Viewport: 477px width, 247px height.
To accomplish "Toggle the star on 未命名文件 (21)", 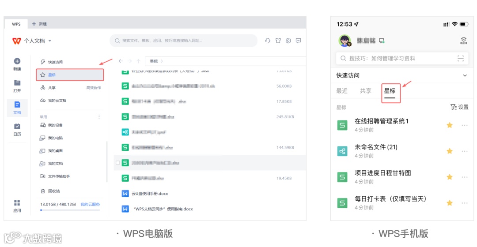I will pos(450,151).
